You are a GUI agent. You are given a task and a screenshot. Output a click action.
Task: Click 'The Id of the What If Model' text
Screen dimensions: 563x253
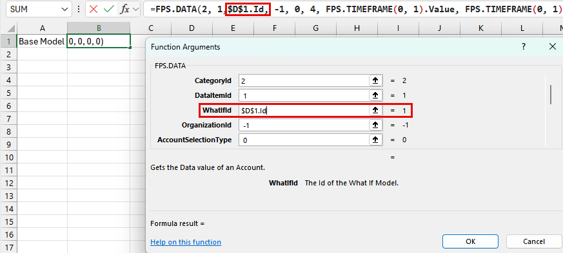[x=351, y=183]
